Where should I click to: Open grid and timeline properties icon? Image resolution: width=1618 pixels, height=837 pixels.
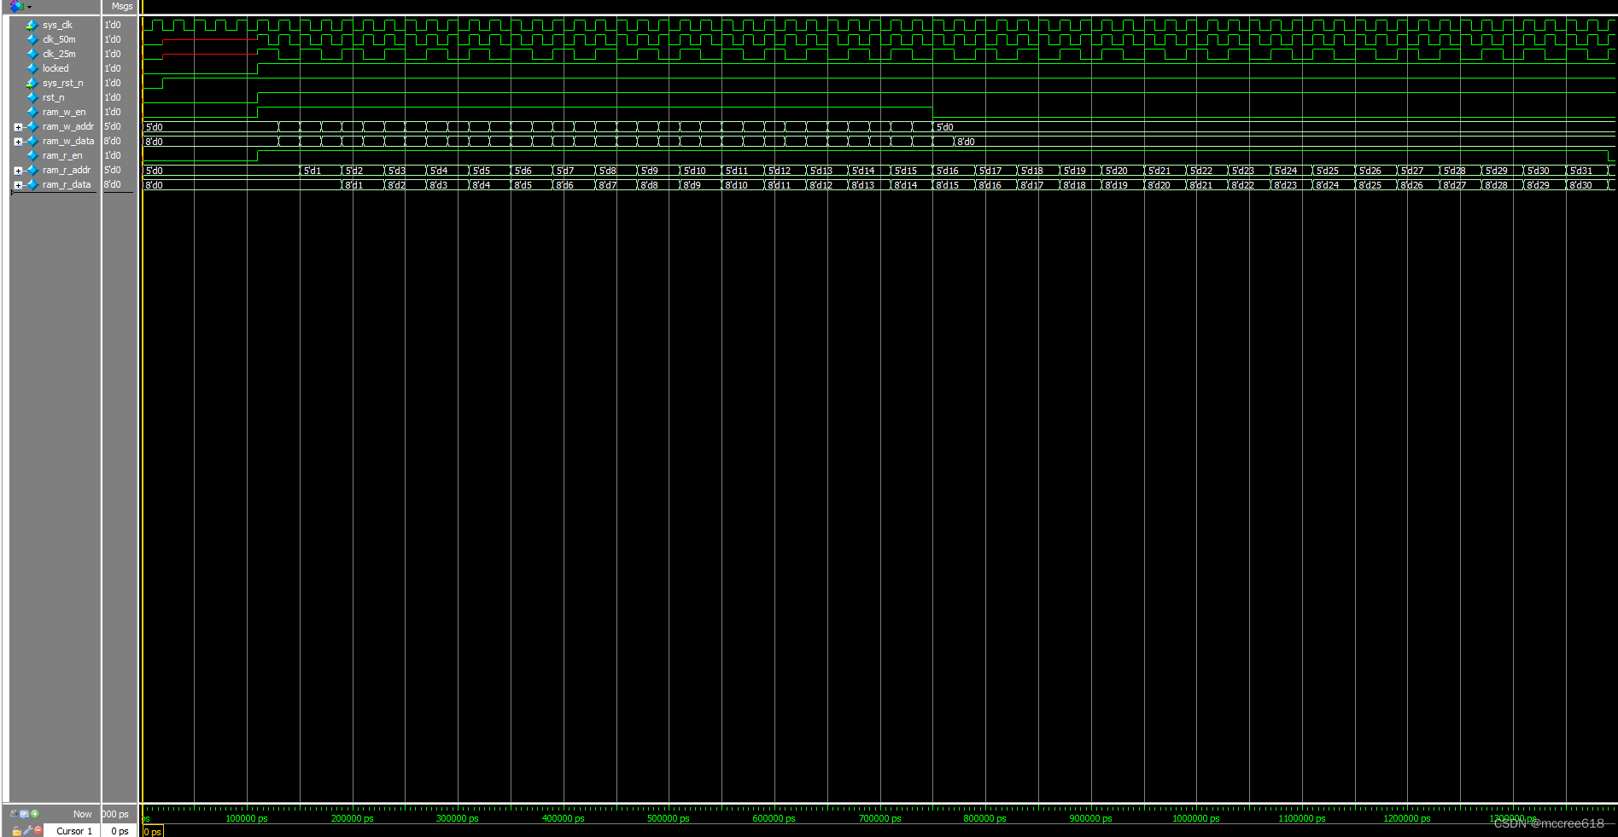tap(24, 814)
